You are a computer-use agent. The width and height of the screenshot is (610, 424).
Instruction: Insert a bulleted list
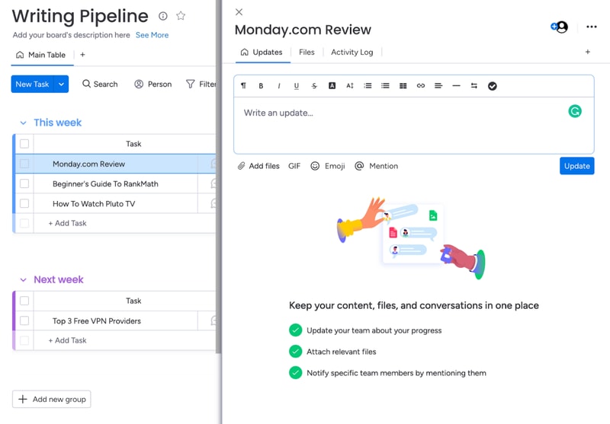point(385,86)
